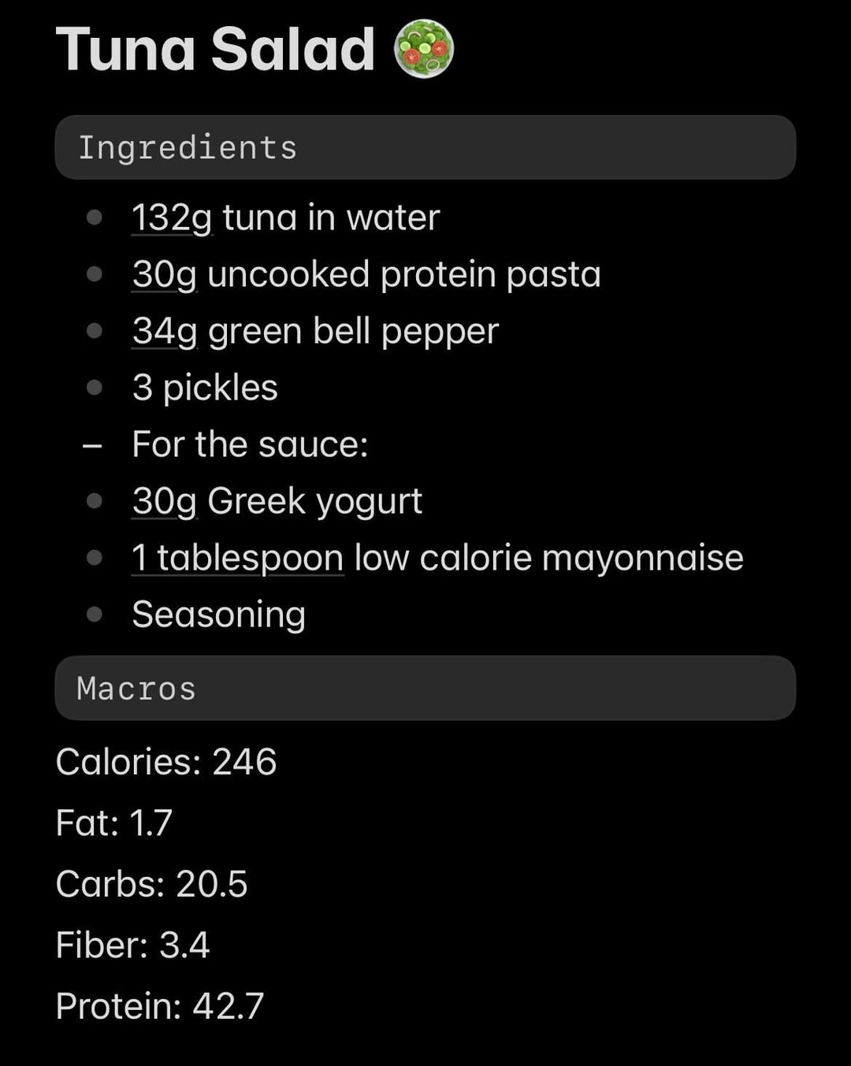Tap the underlined 1 tablespoon measurement
This screenshot has width=851, height=1066.
(x=237, y=558)
